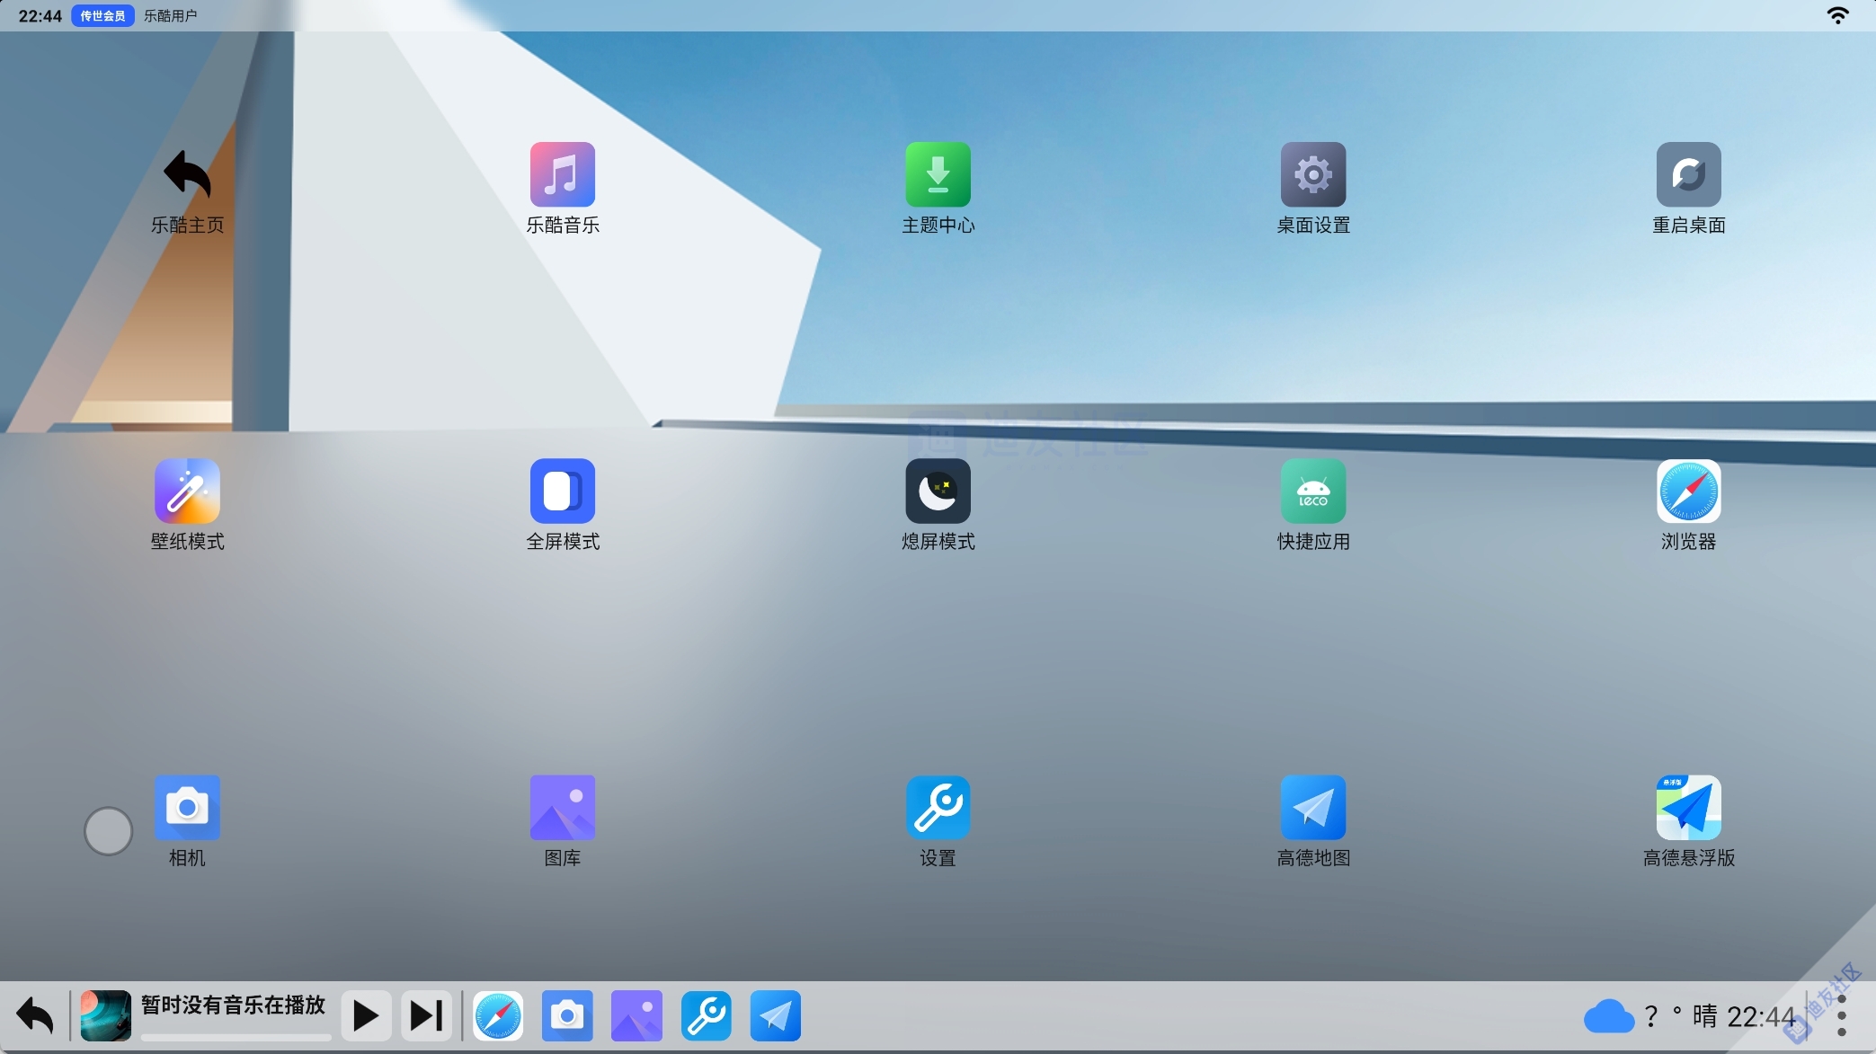Tap the floating gray circle assist button
1876x1054 pixels.
point(108,831)
